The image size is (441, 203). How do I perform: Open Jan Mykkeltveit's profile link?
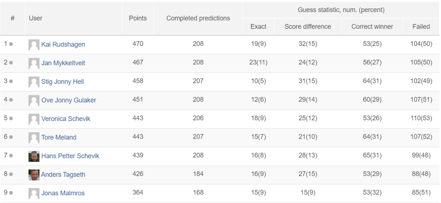(x=63, y=63)
